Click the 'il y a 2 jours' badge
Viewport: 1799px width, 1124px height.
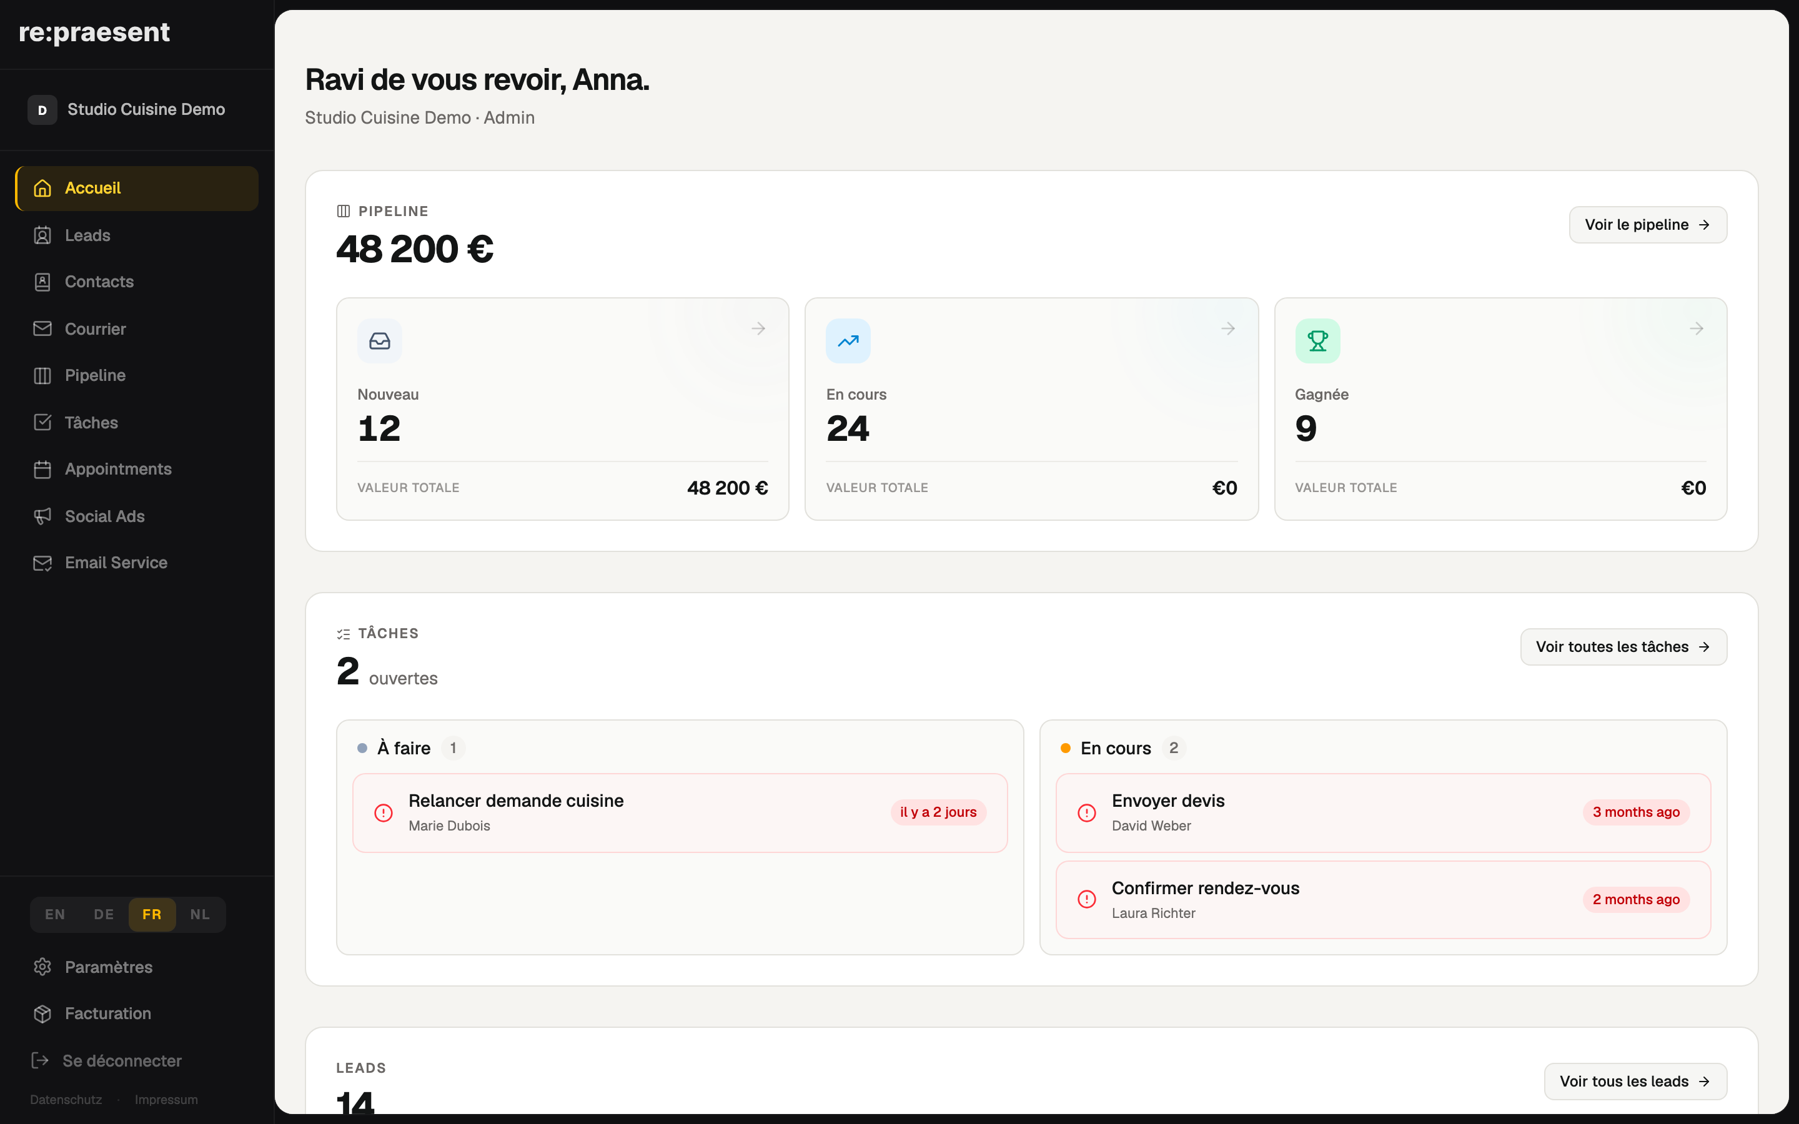[x=938, y=812]
